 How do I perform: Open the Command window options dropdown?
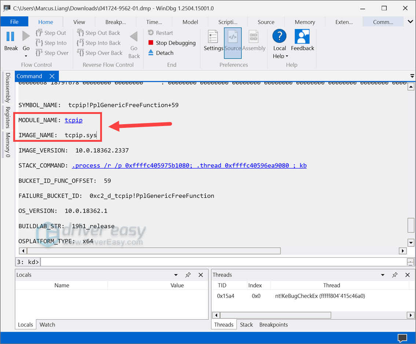412,76
